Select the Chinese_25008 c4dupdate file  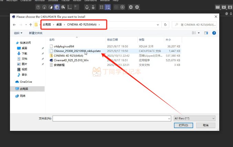[77, 51]
